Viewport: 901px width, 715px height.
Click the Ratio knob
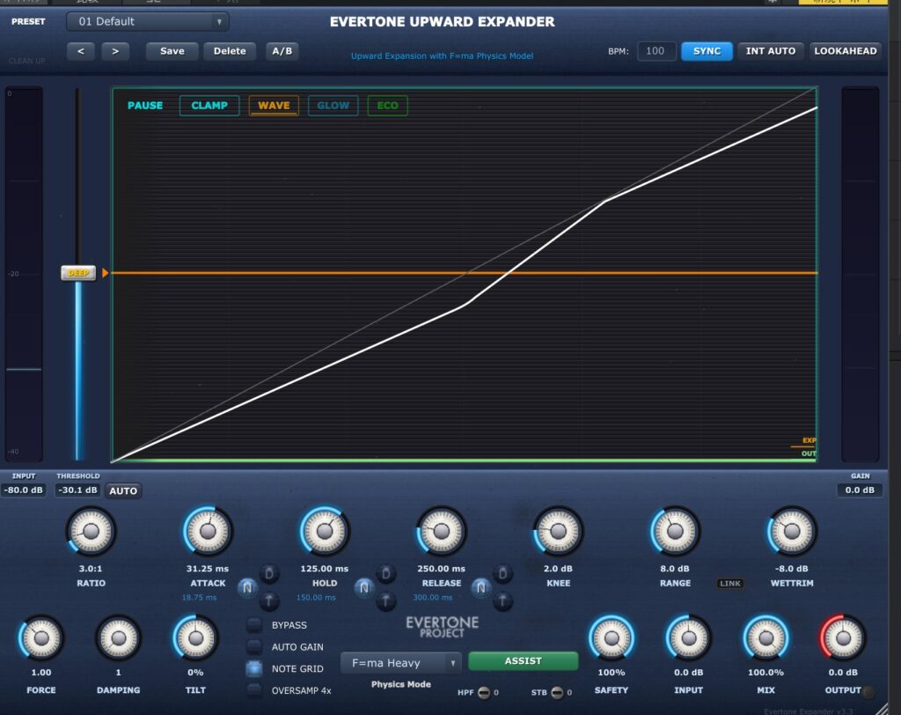90,531
